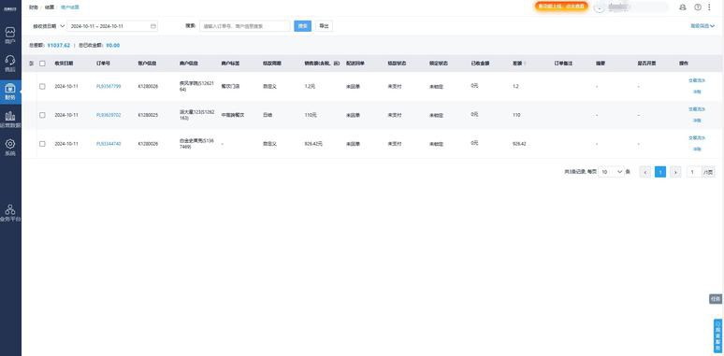This screenshot has width=724, height=356.
Task: Click the user profile icon at top right
Action: pos(683,7)
